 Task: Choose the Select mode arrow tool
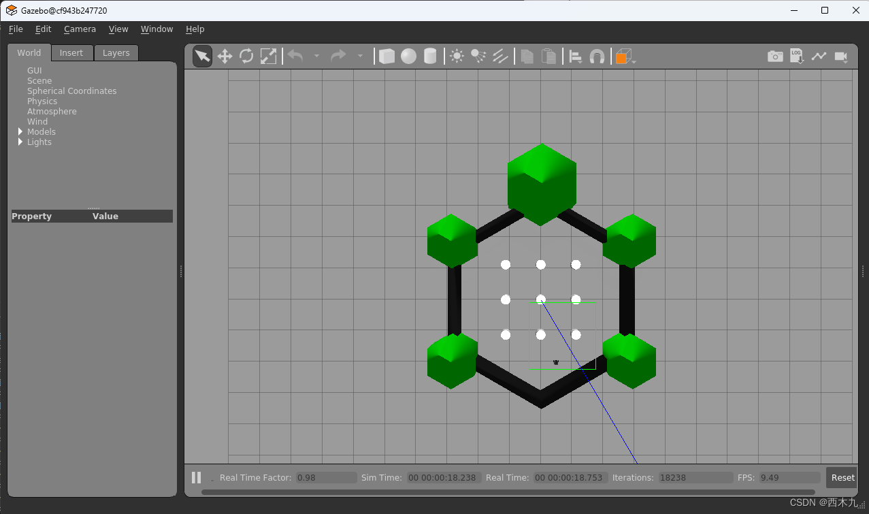(x=202, y=57)
